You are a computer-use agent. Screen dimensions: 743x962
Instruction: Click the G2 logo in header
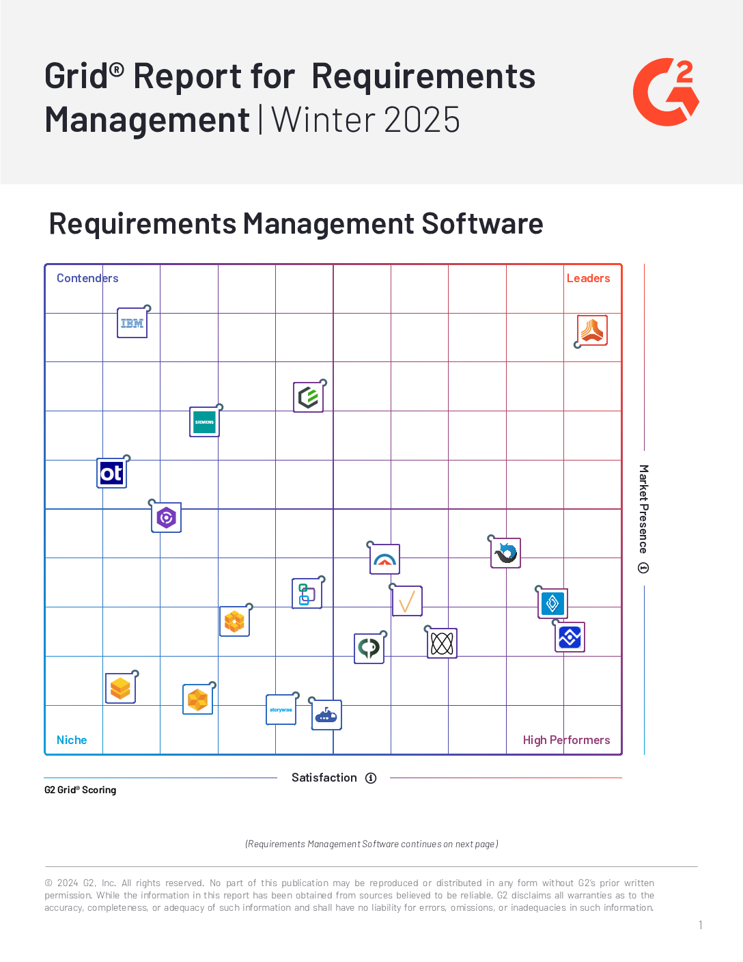point(666,92)
